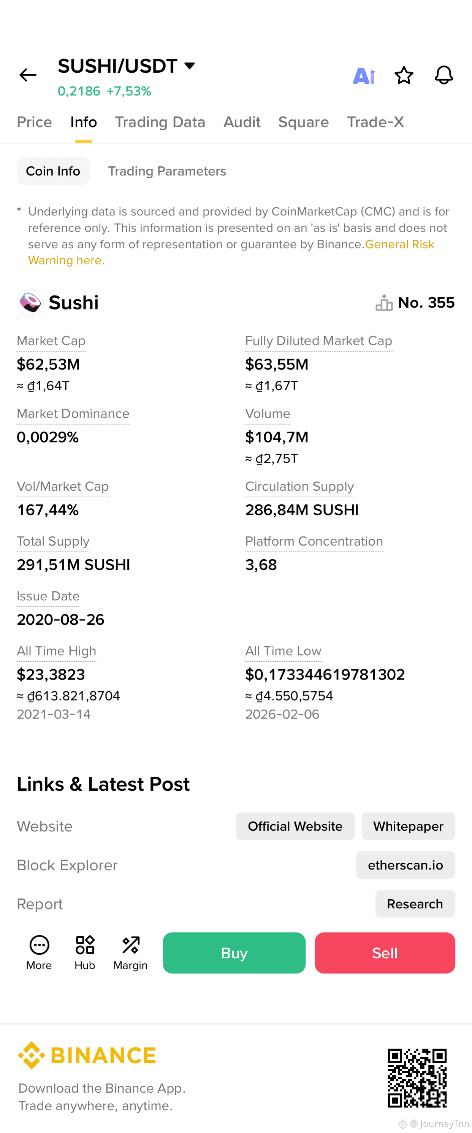Switch to the Trading Data tab
Screen dimensions: 472x1133
160,122
